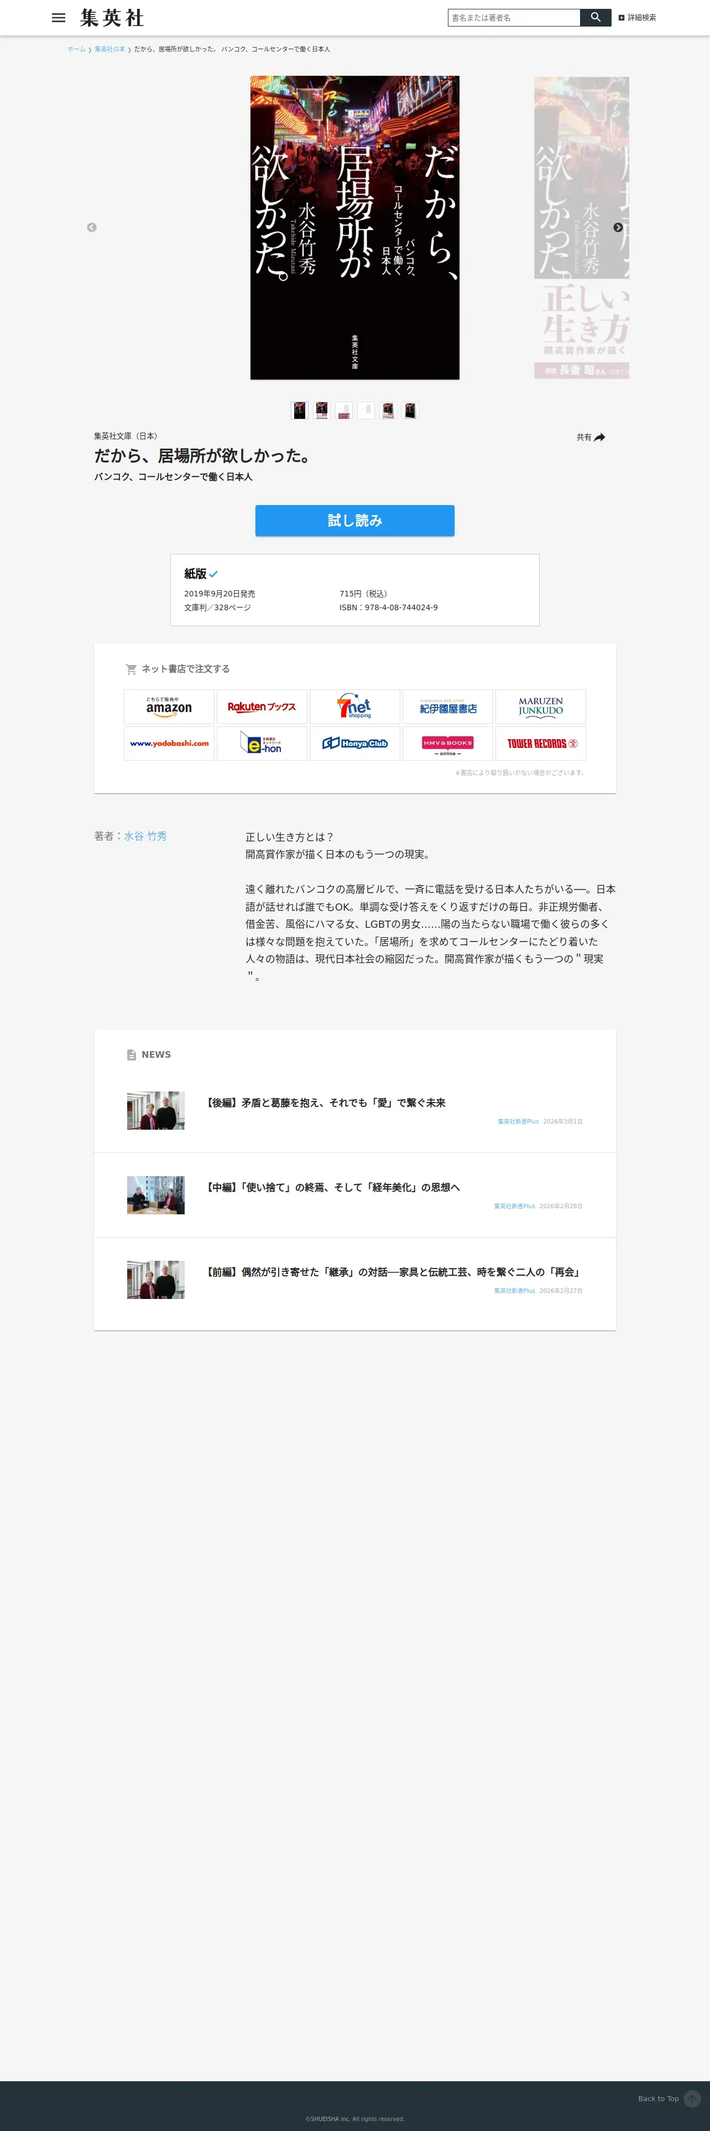
Task: Click the 文庫判/328ページ format text
Action: point(217,608)
